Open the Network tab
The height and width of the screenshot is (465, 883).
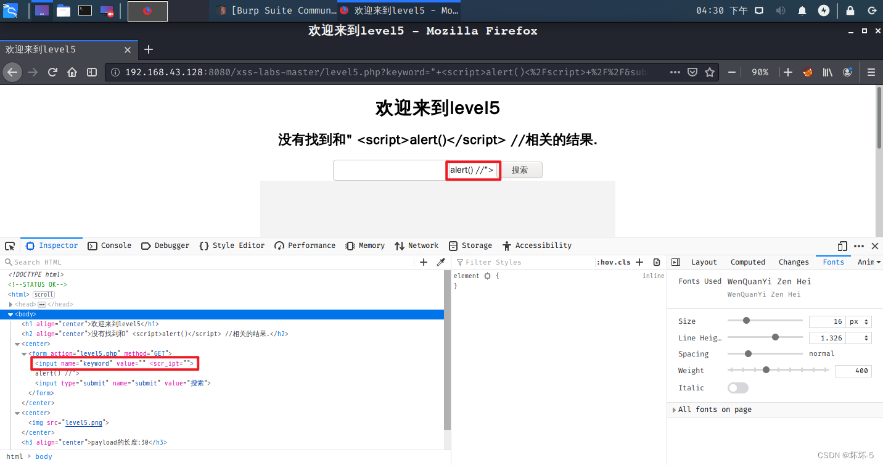point(417,245)
